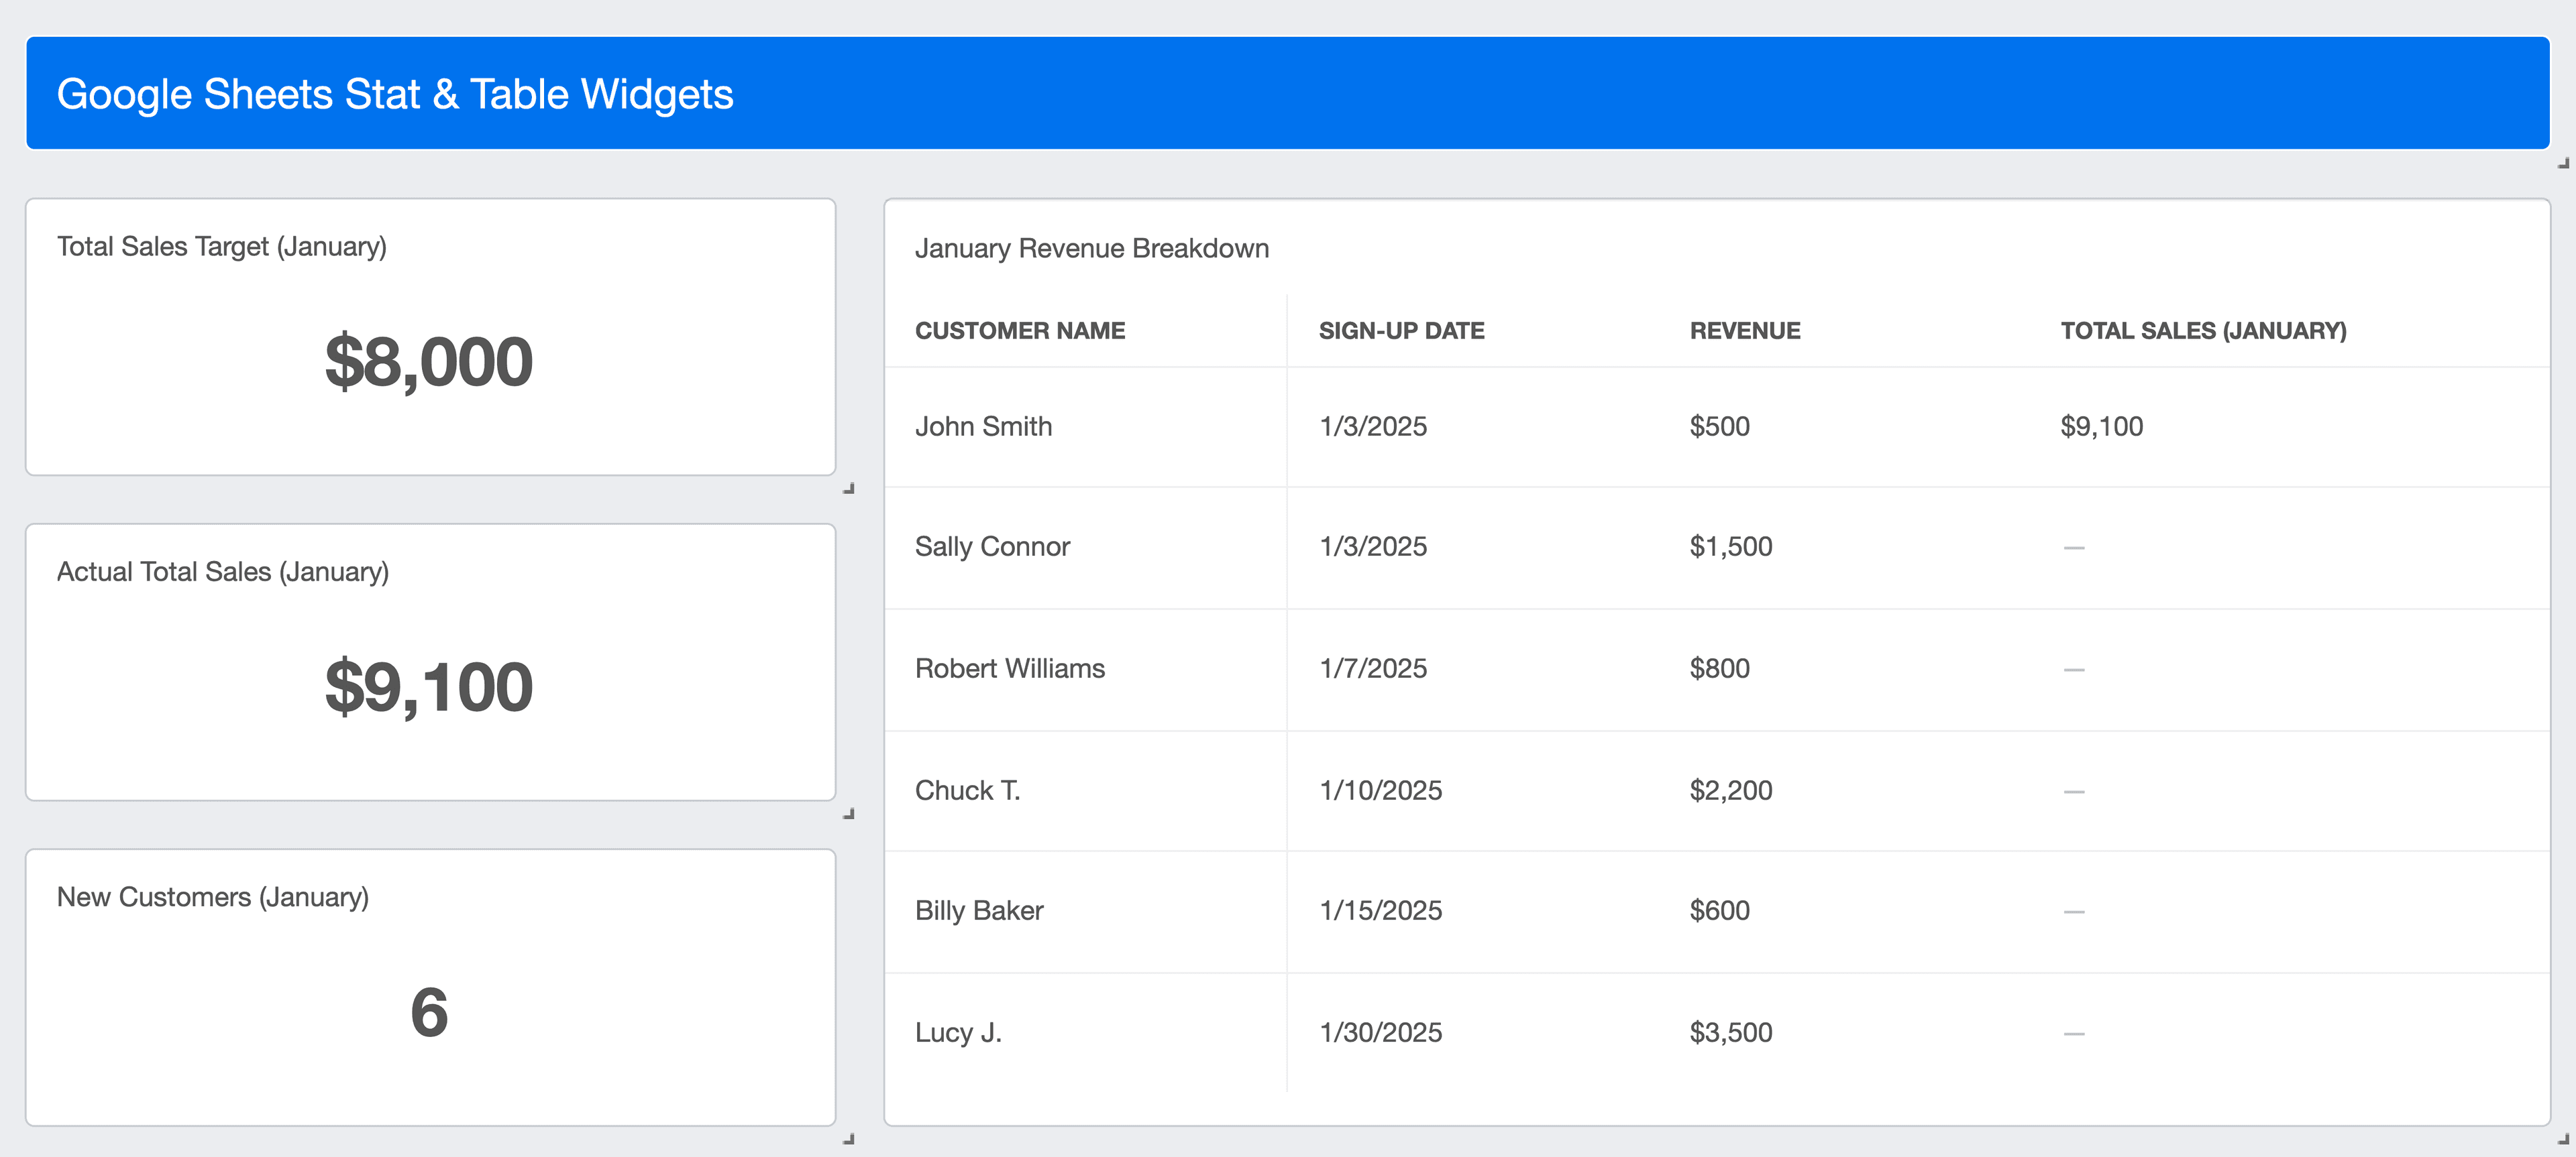
Task: Click the Chuck T. revenue value $2,200
Action: [1730, 790]
